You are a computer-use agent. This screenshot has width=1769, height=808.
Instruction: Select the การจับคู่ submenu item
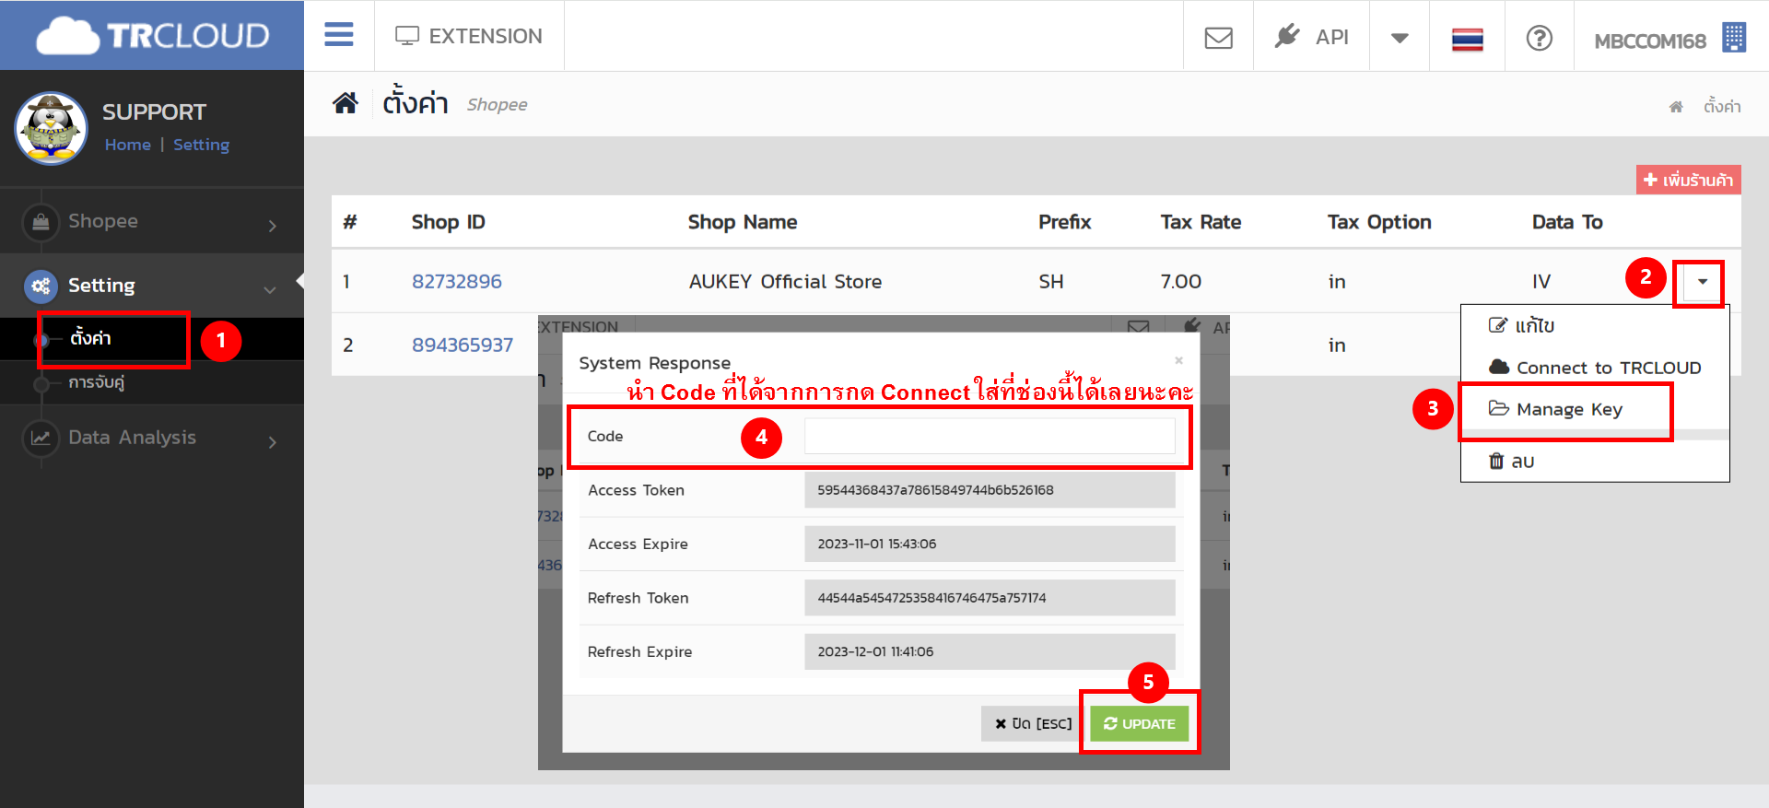[97, 381]
